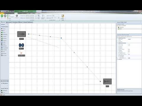Screen dimensions: 142x106
Task: Open the Standard Library panel header
Action: (5, 81)
